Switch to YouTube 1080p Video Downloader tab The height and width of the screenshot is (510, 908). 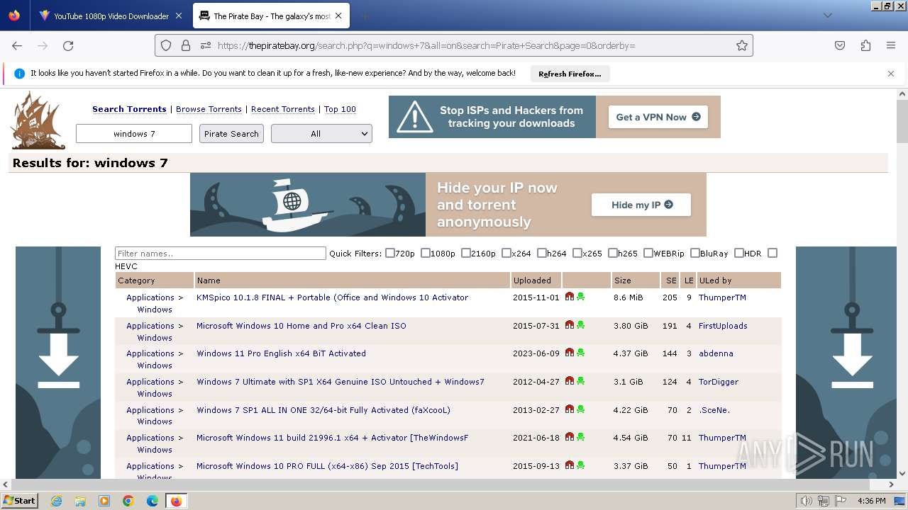coord(110,16)
